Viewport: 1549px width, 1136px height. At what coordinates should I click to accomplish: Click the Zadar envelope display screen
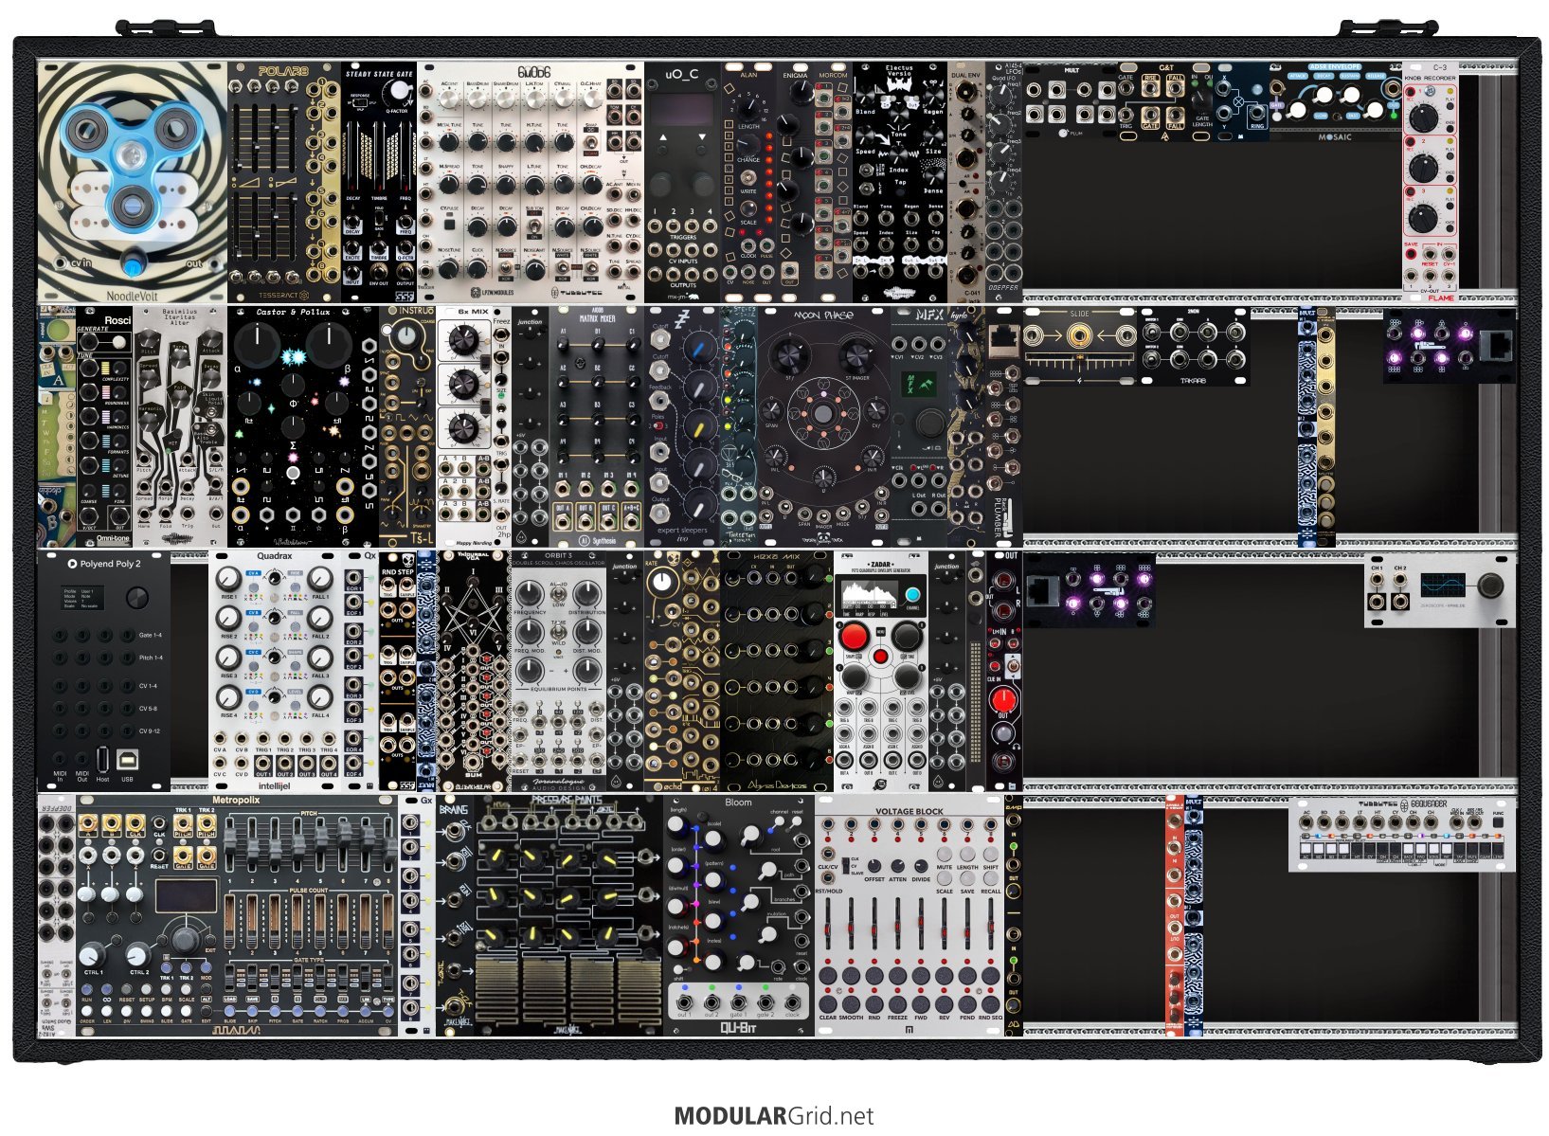(x=869, y=594)
